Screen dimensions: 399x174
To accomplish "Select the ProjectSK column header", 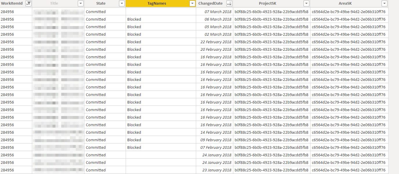I will [x=272, y=3].
